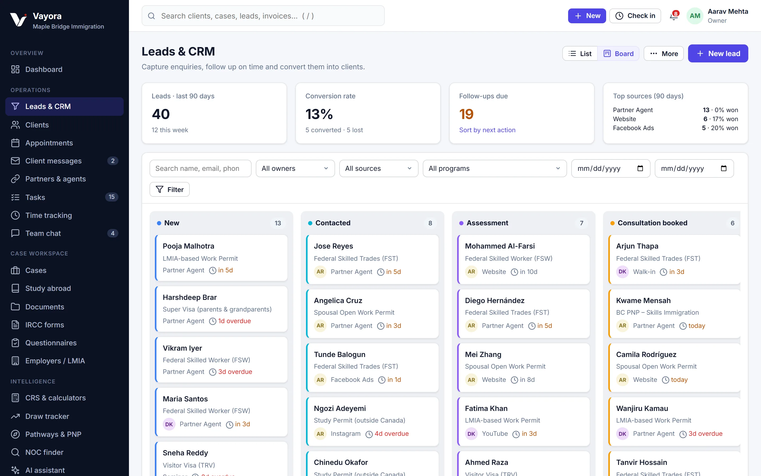
Task: Apply filters with the Filter button
Action: [169, 189]
